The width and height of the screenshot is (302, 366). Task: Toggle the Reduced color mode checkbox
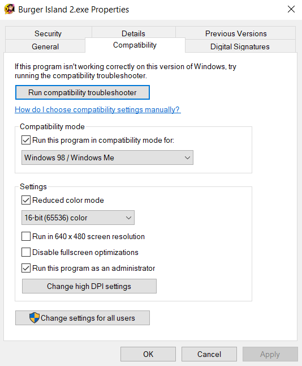tap(26, 200)
